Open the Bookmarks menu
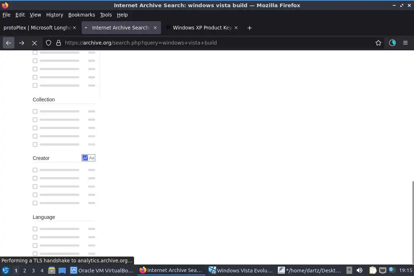The height and width of the screenshot is (276, 414). tap(82, 15)
